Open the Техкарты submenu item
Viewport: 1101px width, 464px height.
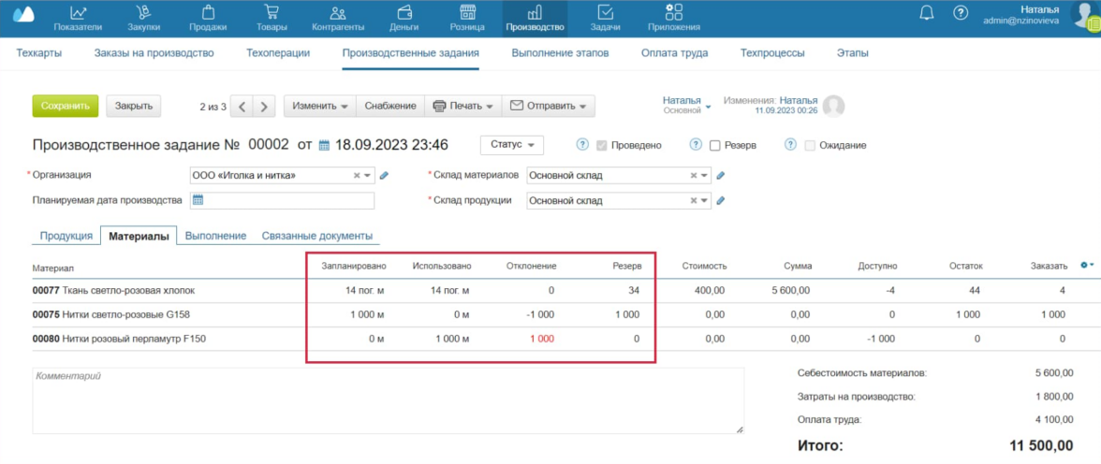point(39,53)
